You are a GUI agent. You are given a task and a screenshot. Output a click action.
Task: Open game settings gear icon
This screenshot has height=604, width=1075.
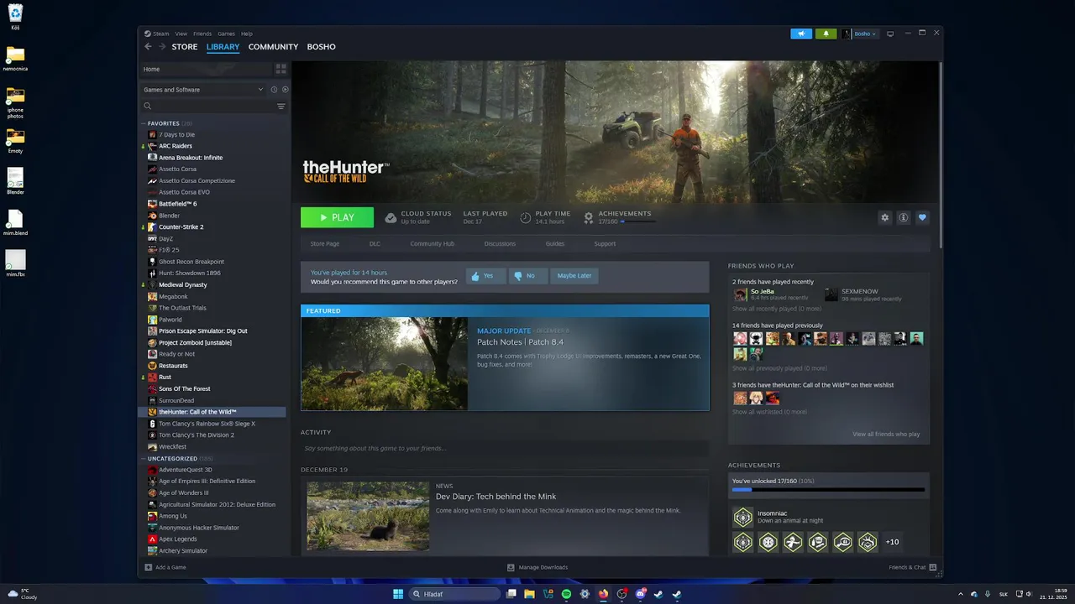coord(884,217)
